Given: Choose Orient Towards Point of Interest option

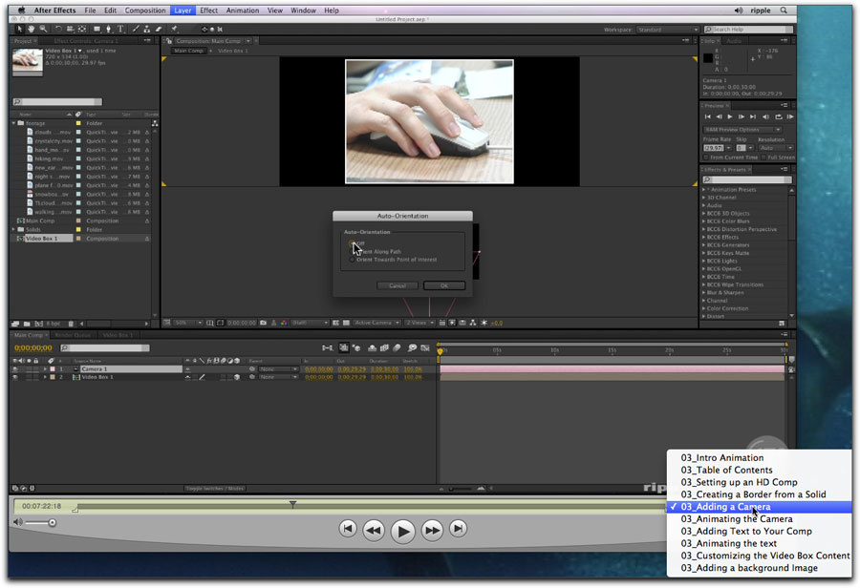Looking at the screenshot, I should pos(352,260).
